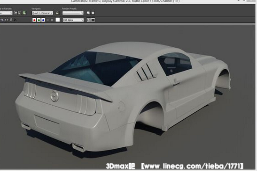Expand the Viewport Quad 4 Camera dropdown
Screen dimensions: 257x174
click(42, 13)
